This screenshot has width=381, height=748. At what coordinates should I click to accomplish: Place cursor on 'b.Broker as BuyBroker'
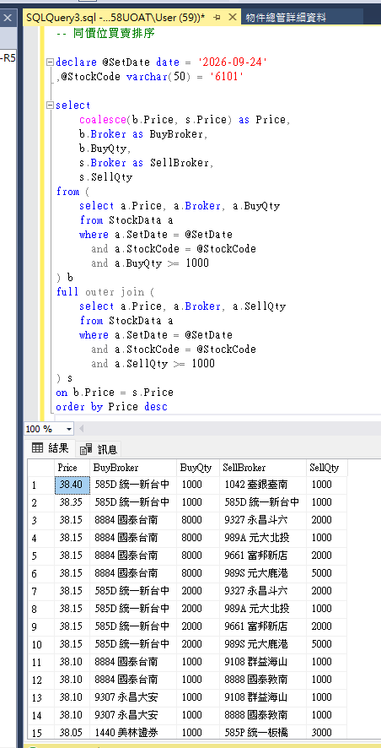pyautogui.click(x=144, y=134)
